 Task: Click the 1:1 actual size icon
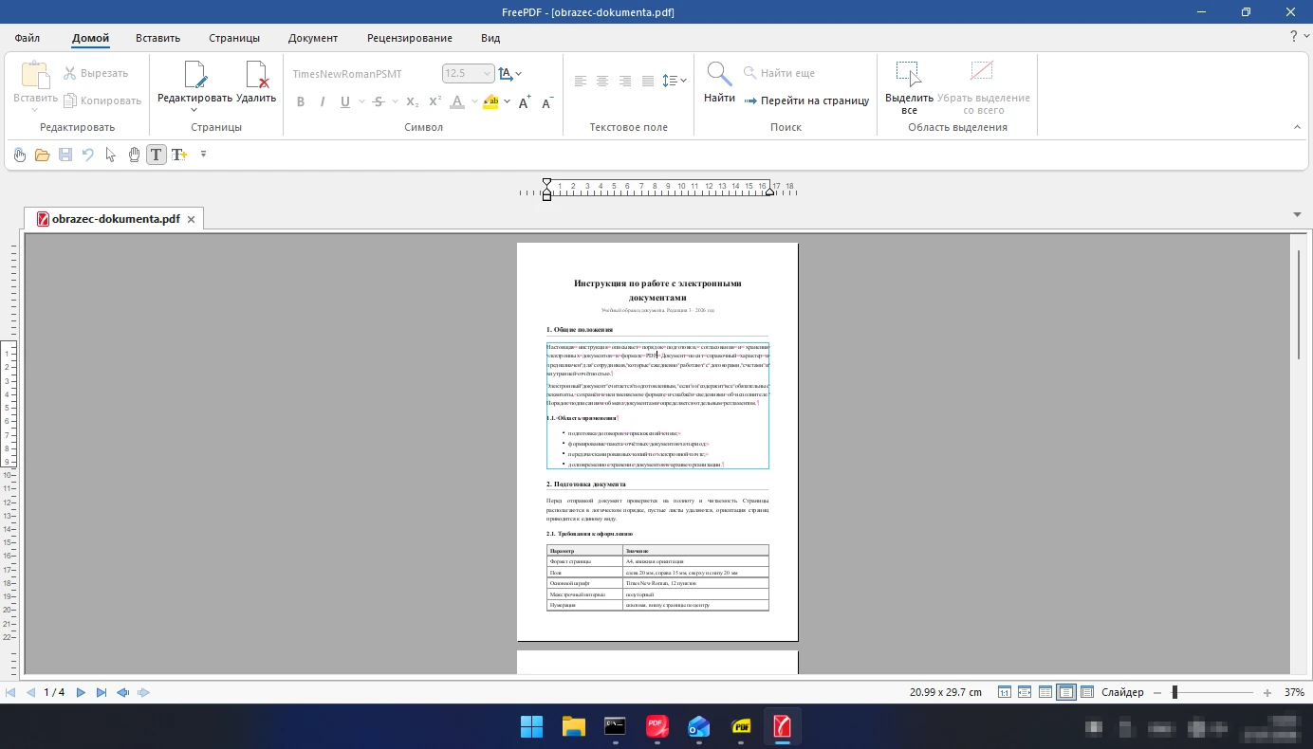pos(1004,693)
